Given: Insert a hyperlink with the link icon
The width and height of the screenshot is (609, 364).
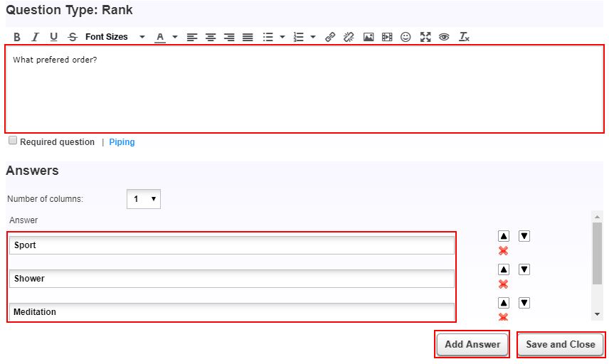Looking at the screenshot, I should [x=330, y=37].
